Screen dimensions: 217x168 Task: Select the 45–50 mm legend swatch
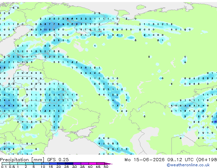[101, 164]
